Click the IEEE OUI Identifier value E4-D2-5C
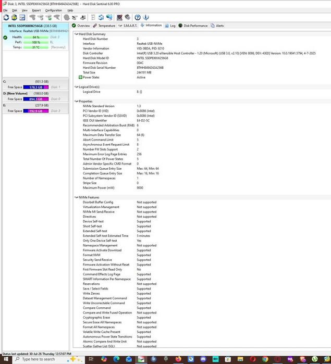This screenshot has width=331, height=364. point(143,120)
